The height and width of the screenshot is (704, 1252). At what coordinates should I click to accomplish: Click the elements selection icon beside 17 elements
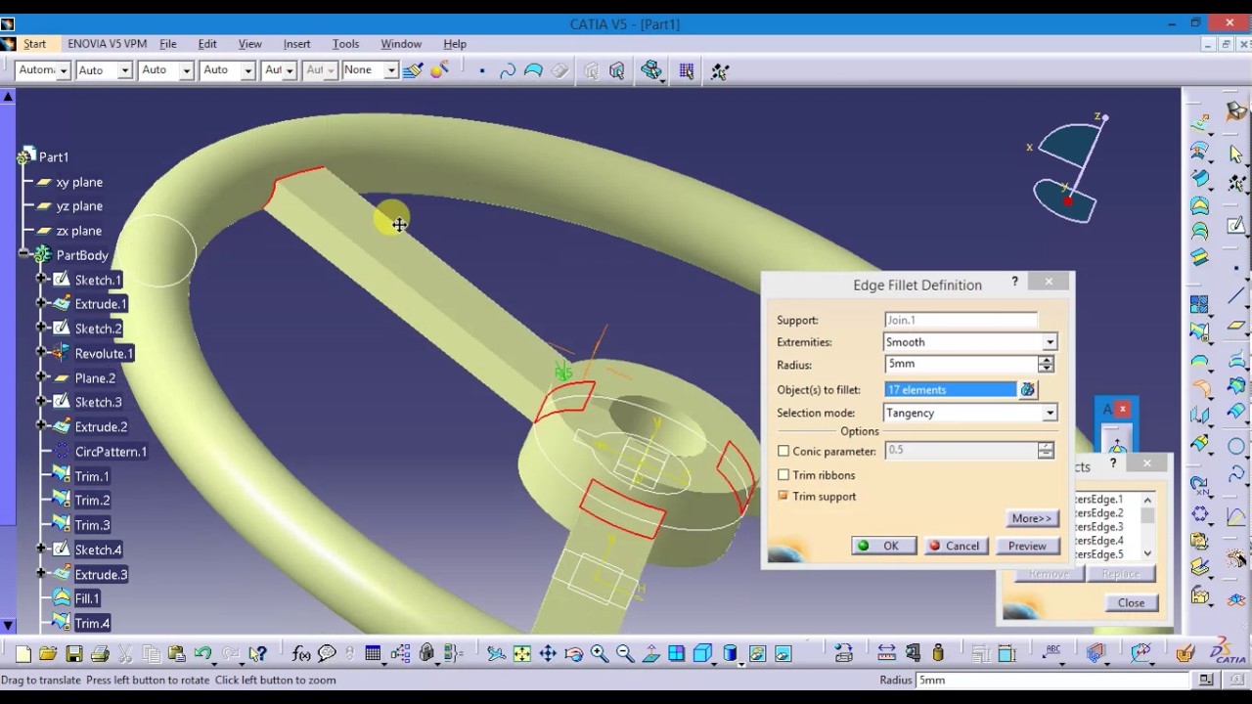(1027, 390)
